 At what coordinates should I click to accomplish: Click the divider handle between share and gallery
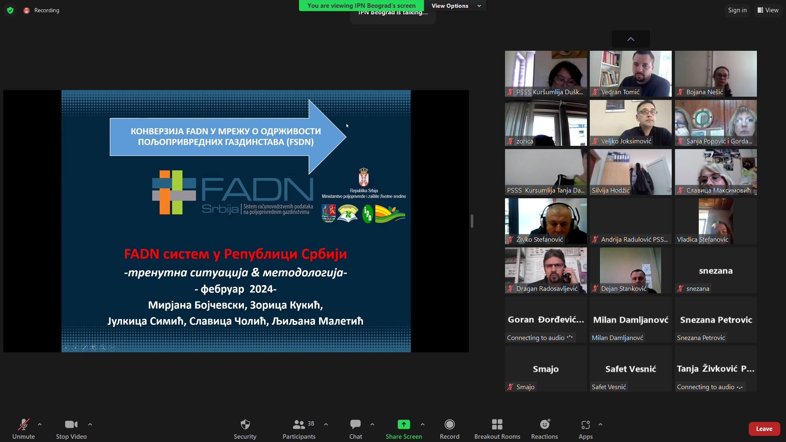(472, 221)
